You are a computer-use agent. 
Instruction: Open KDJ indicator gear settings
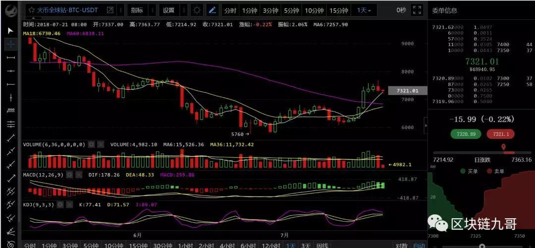[60, 205]
